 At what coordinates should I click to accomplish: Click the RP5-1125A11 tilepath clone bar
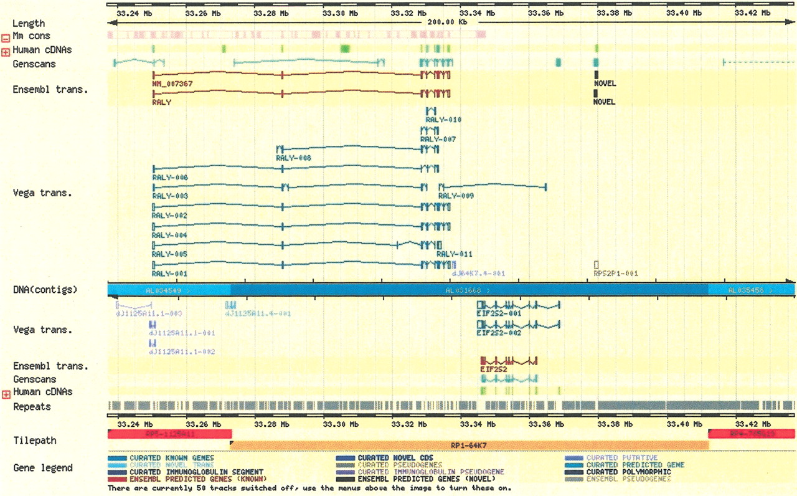point(169,434)
